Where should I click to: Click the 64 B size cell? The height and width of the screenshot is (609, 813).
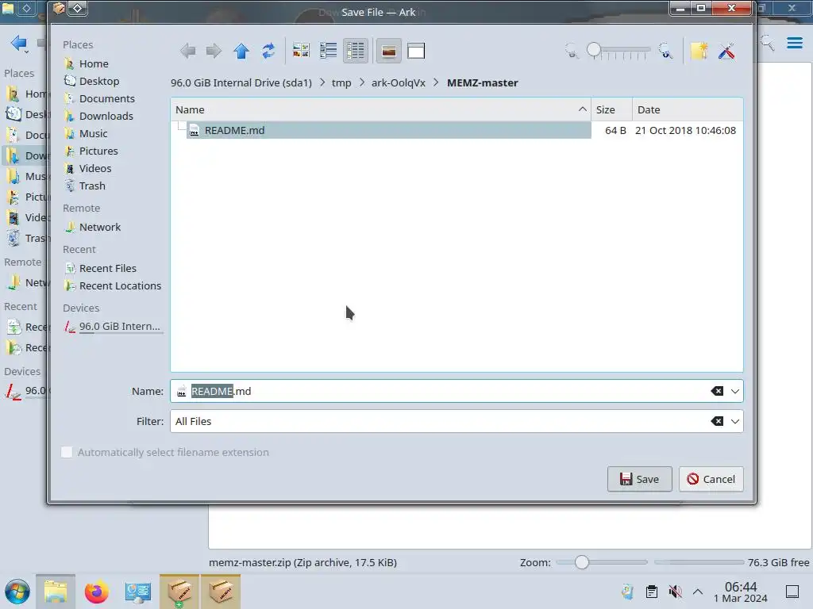(615, 131)
